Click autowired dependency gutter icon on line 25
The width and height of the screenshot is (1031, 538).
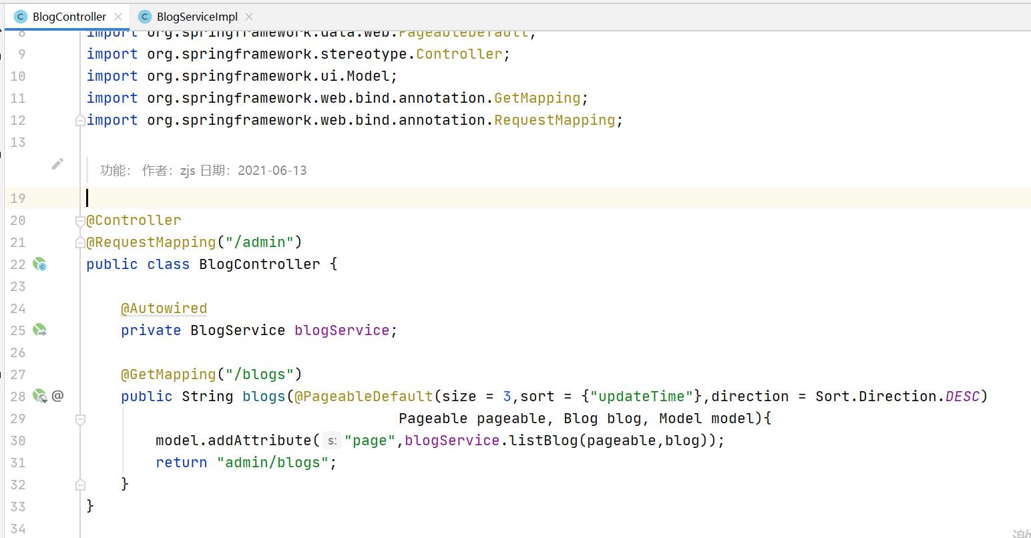pyautogui.click(x=39, y=330)
